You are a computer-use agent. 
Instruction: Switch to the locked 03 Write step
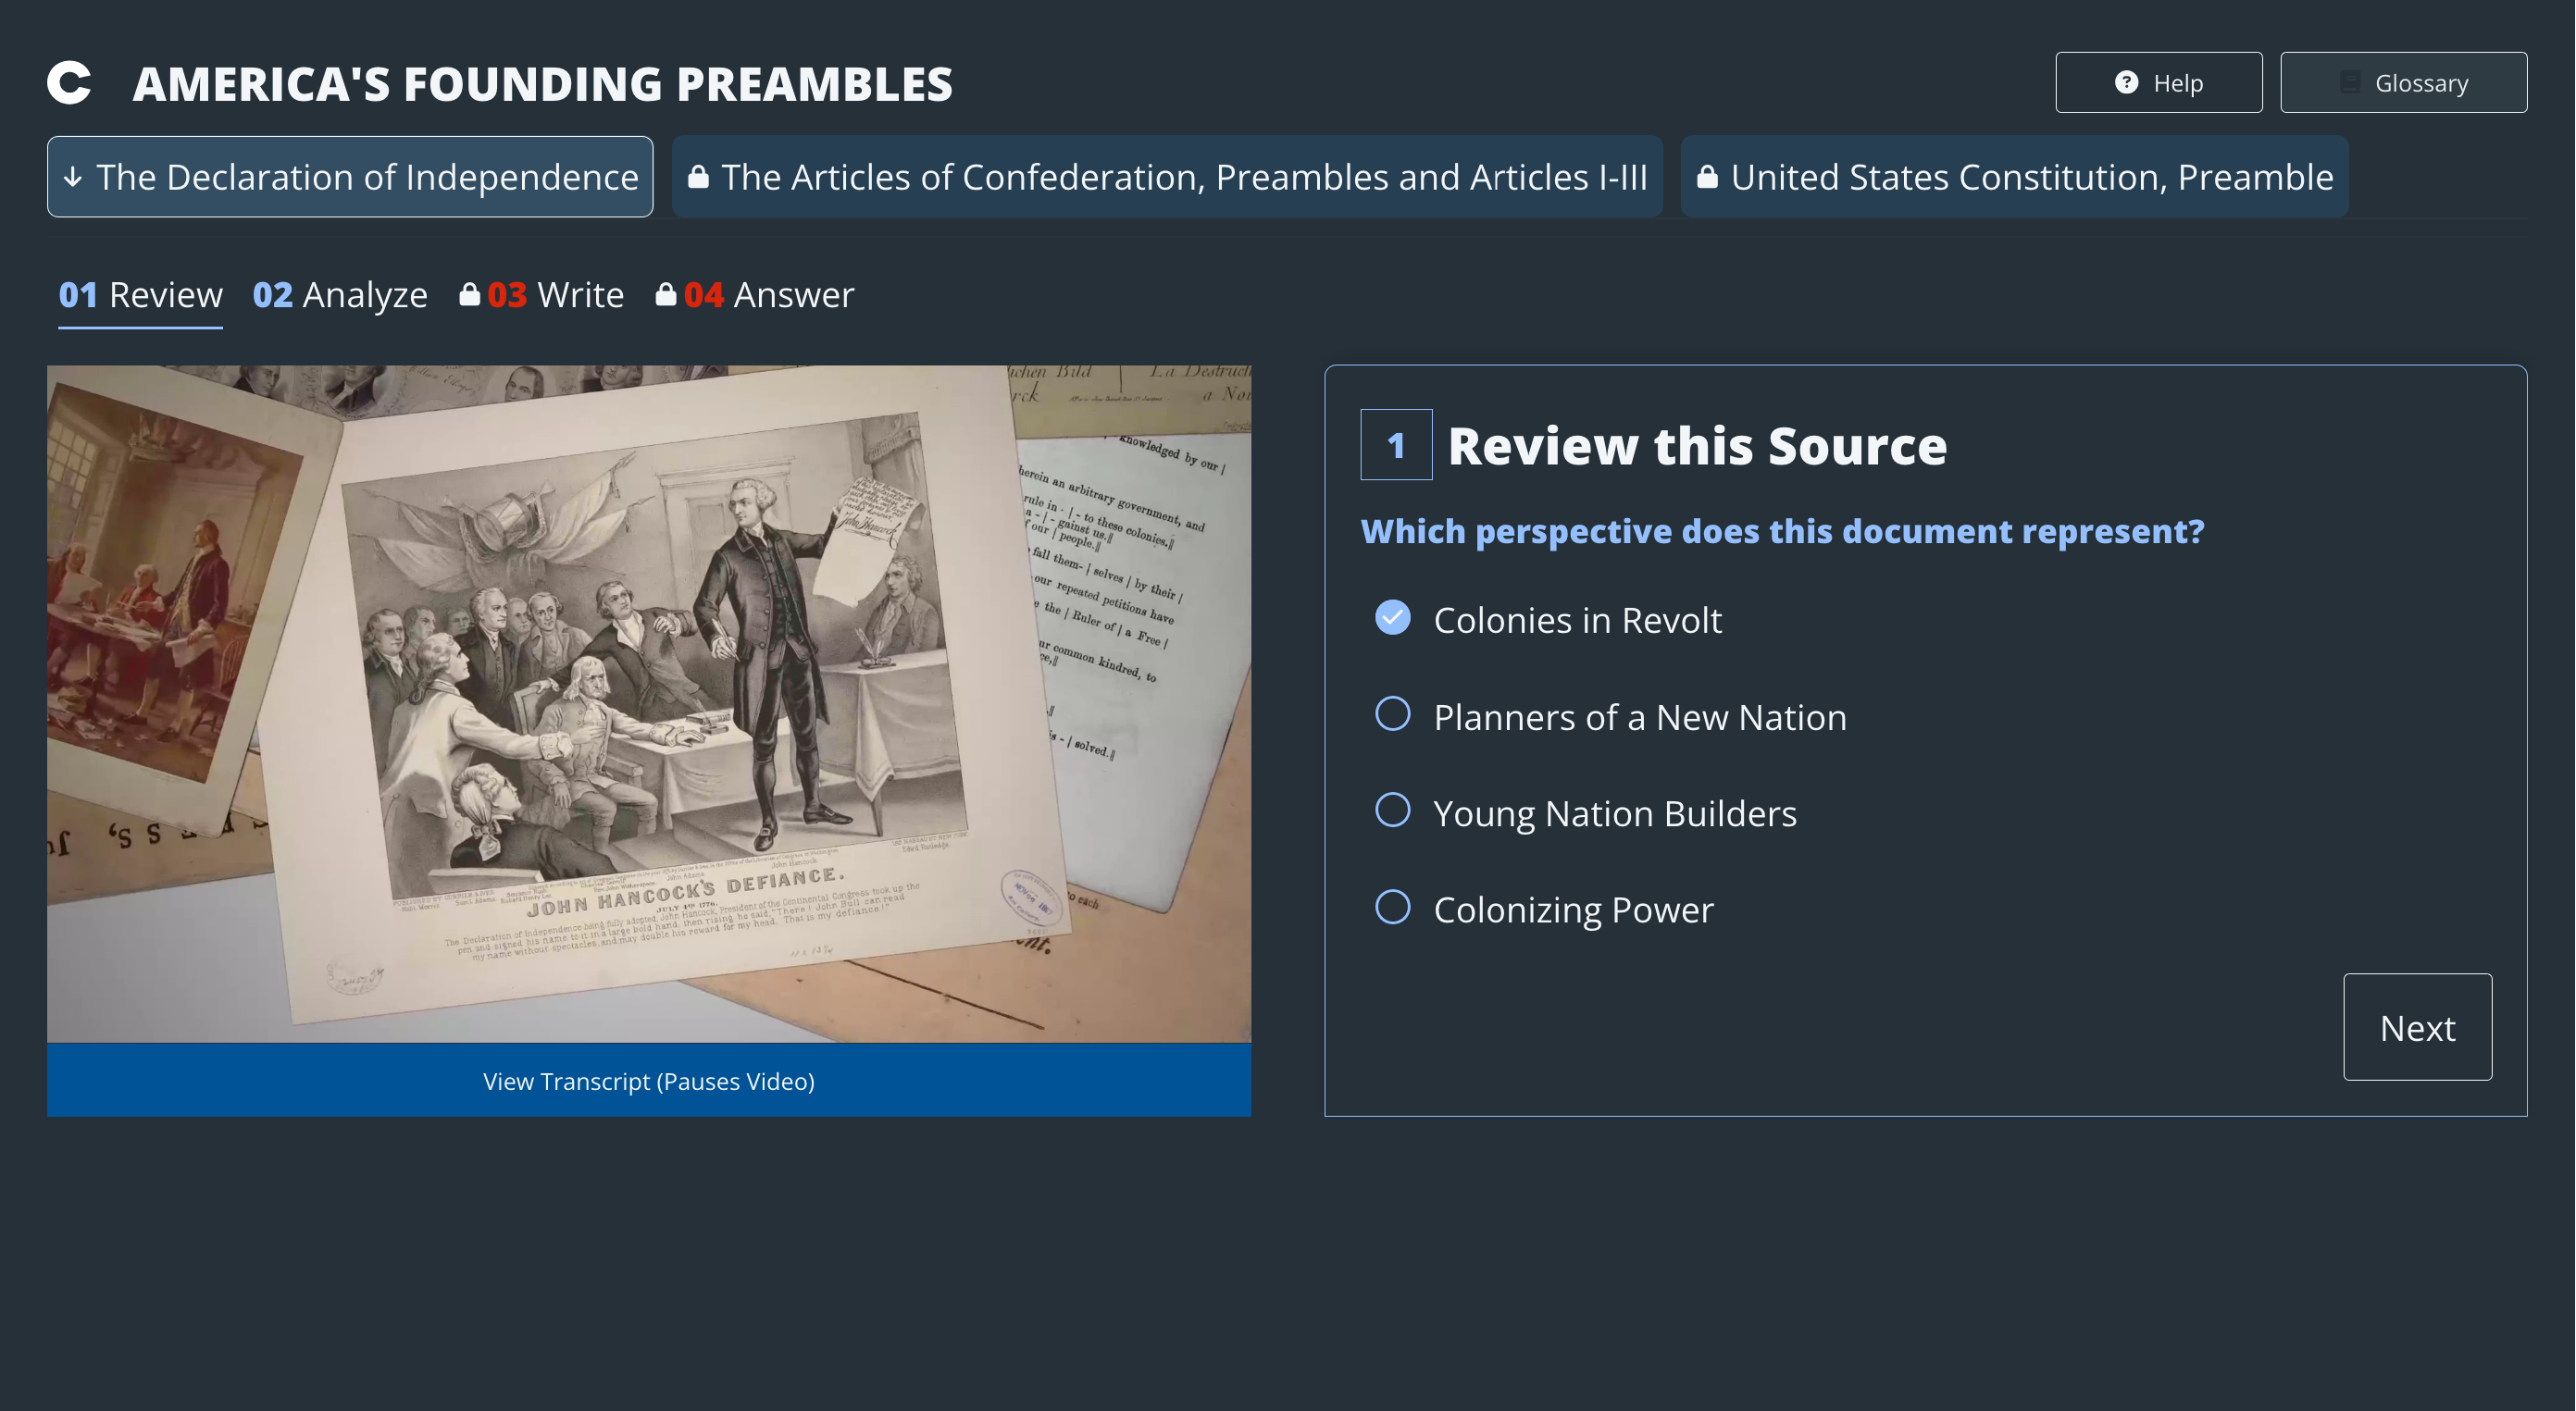coord(541,295)
